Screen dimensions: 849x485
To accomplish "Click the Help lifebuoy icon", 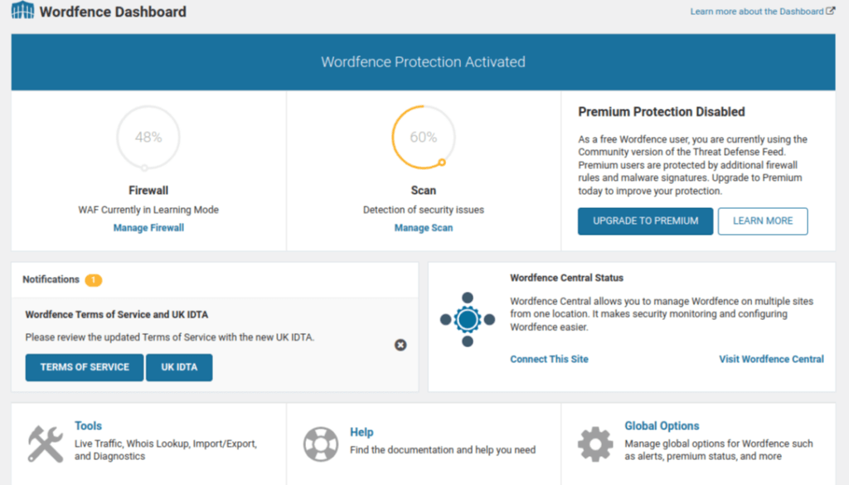I will (321, 444).
